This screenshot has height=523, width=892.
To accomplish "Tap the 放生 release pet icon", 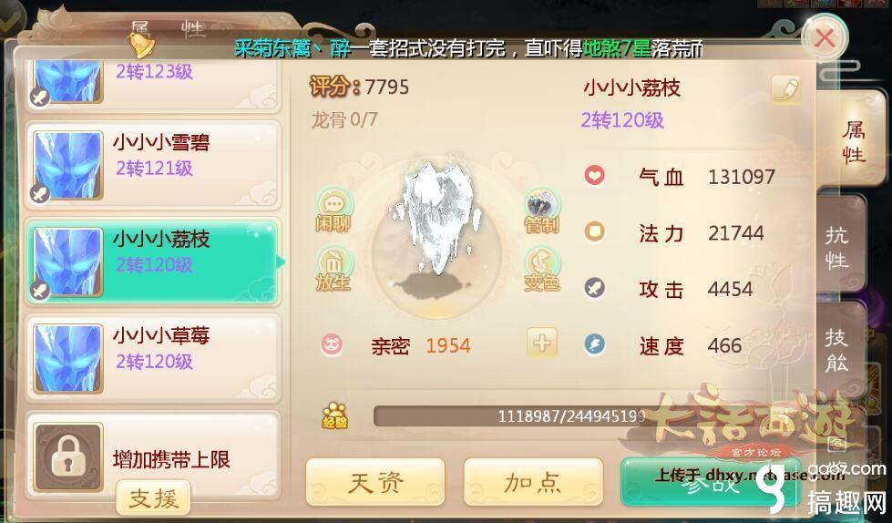I will [333, 270].
